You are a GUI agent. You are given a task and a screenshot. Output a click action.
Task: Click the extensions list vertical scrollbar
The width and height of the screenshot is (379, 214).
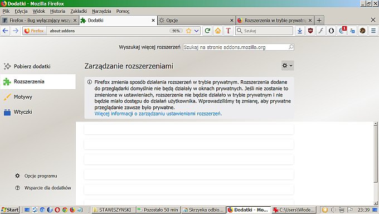[x=375, y=154]
